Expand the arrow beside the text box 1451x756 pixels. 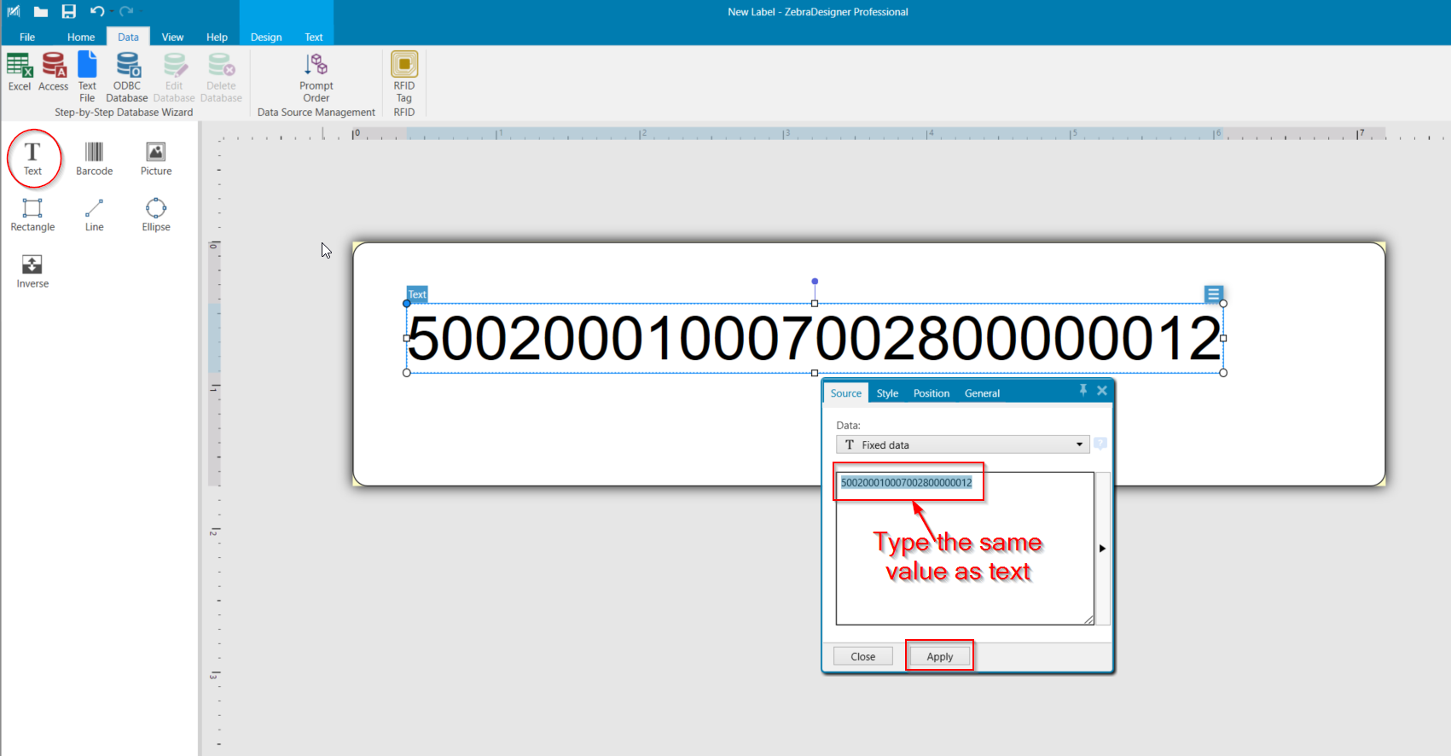[x=1102, y=549]
